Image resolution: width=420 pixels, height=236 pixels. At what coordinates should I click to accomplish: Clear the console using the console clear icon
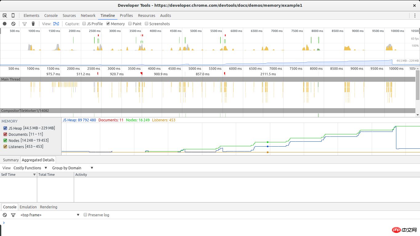point(5,215)
